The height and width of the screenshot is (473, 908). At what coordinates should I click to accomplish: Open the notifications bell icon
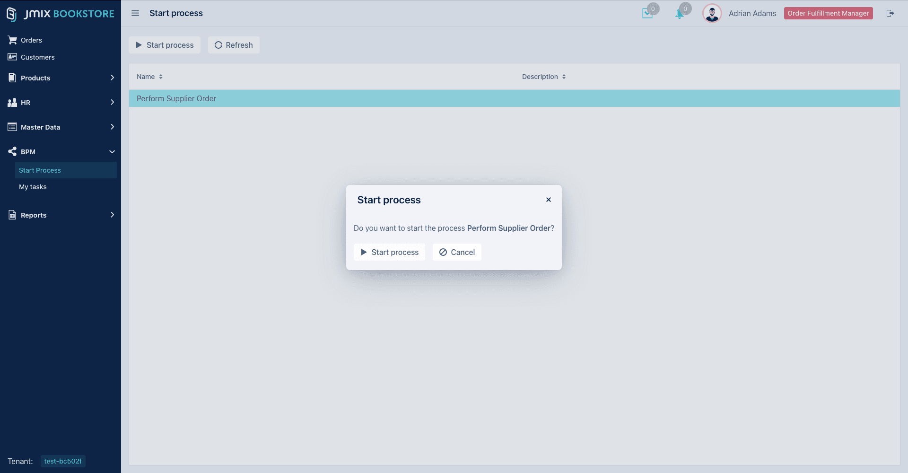[680, 14]
